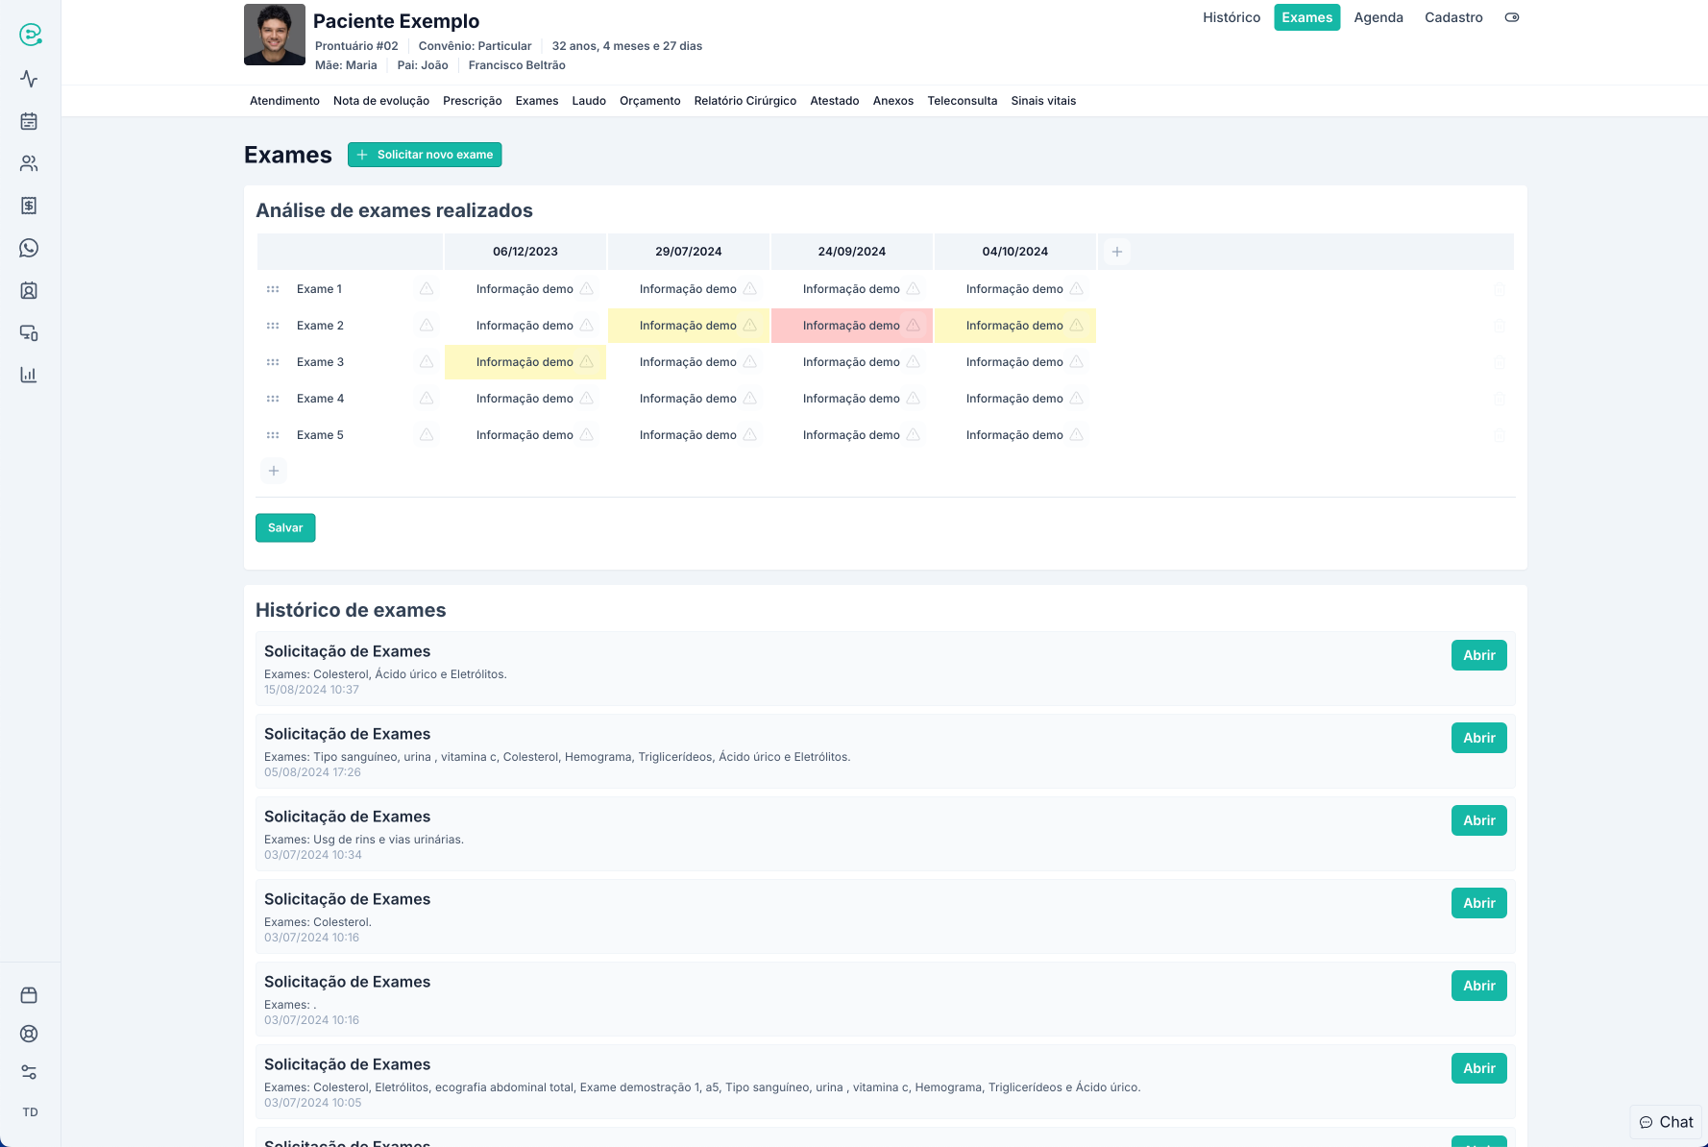Click the calendar icon in the left sidebar
The width and height of the screenshot is (1708, 1147).
29,121
